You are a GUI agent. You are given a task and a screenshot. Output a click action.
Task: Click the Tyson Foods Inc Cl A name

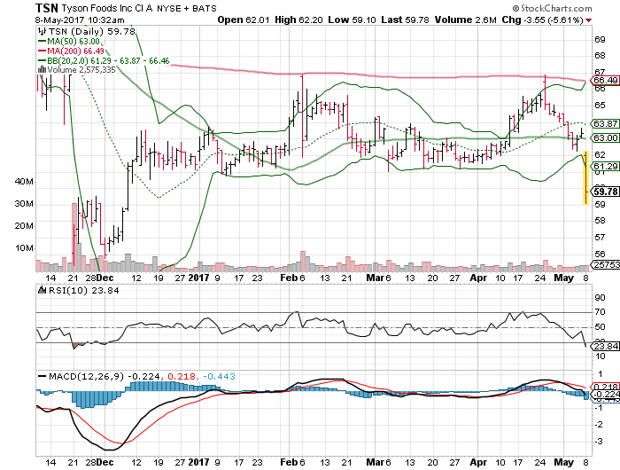click(107, 8)
